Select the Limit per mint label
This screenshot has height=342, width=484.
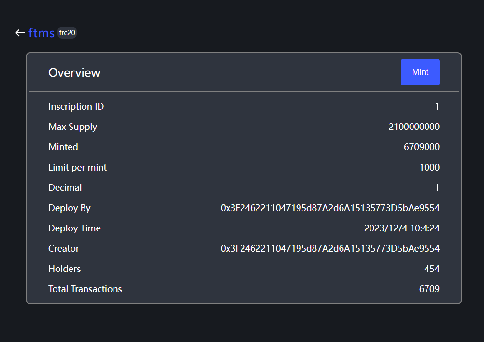[77, 167]
